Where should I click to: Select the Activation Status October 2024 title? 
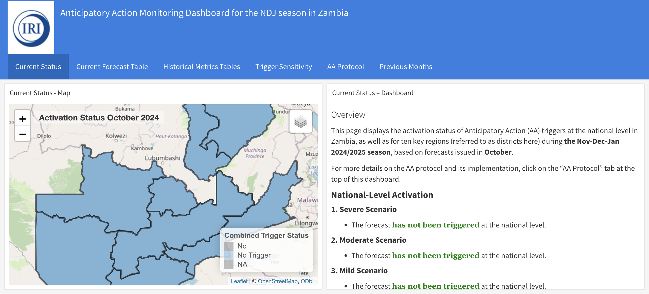tap(99, 117)
